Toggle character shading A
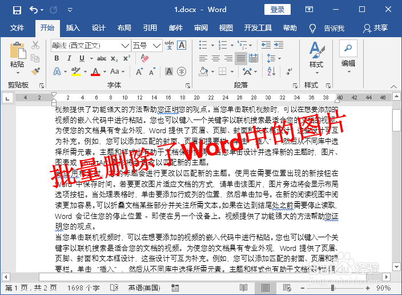The image size is (402, 295). point(169,71)
